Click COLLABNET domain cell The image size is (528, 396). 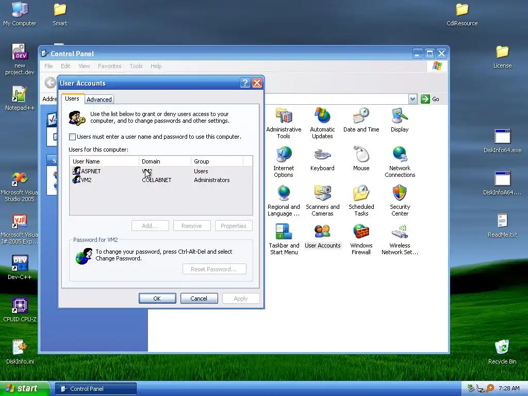coord(157,180)
